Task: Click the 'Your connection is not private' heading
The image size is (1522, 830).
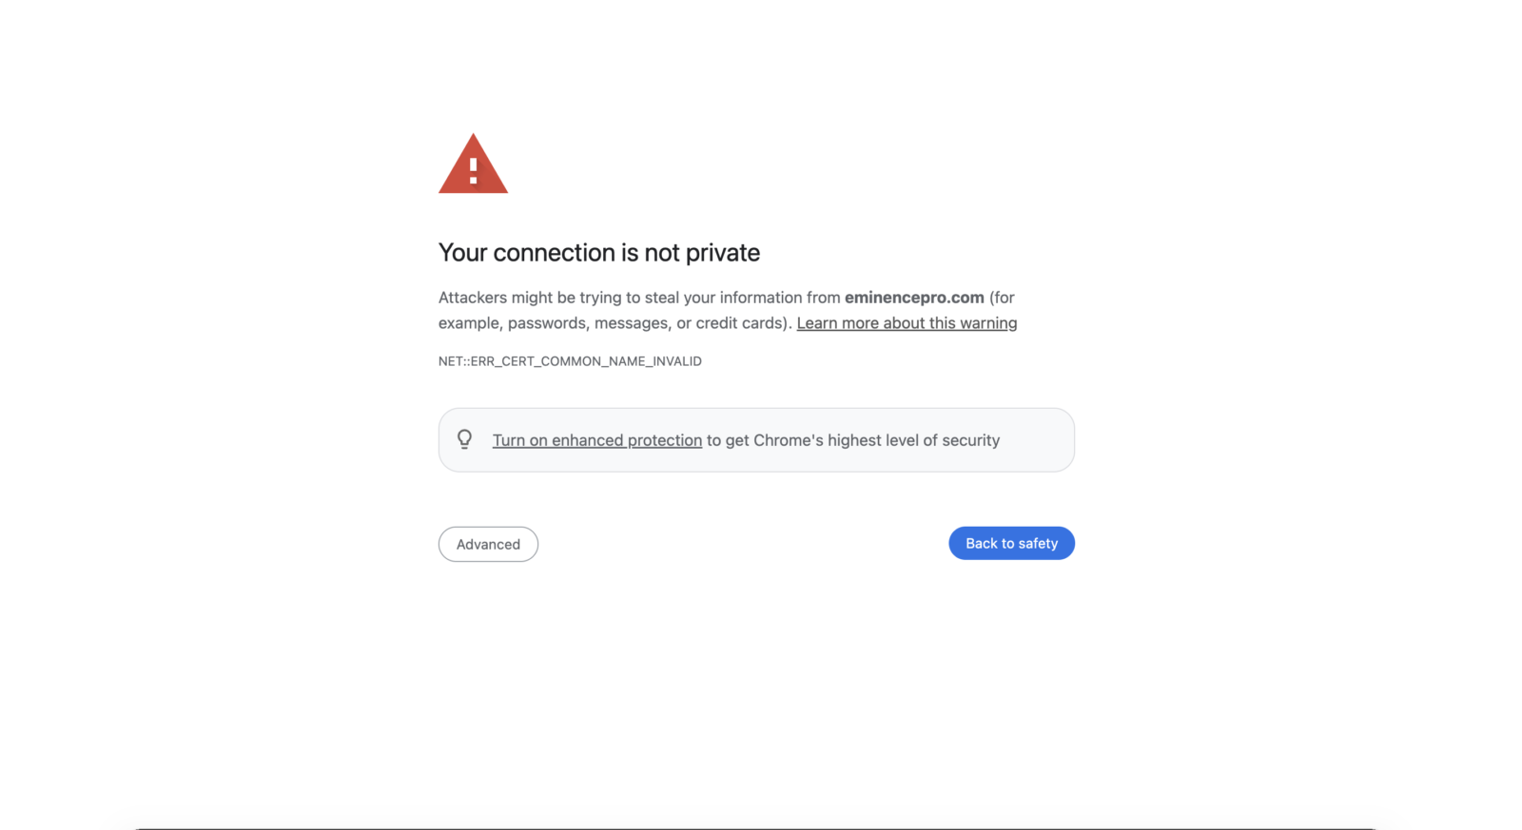Action: (x=598, y=253)
